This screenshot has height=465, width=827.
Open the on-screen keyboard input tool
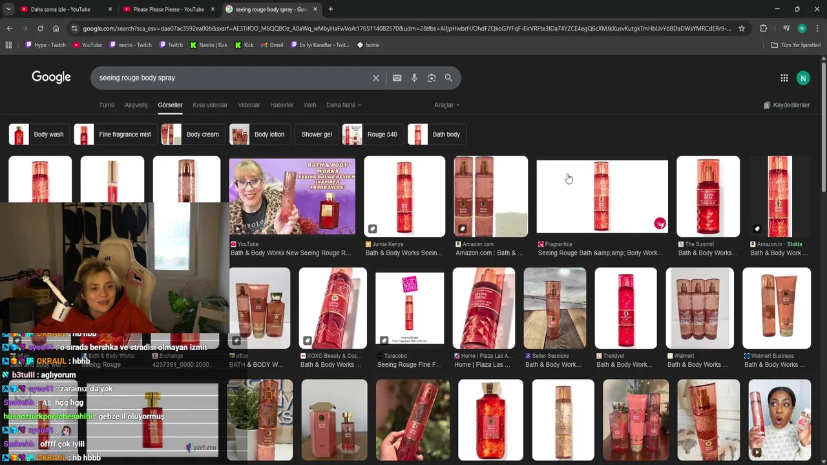397,78
